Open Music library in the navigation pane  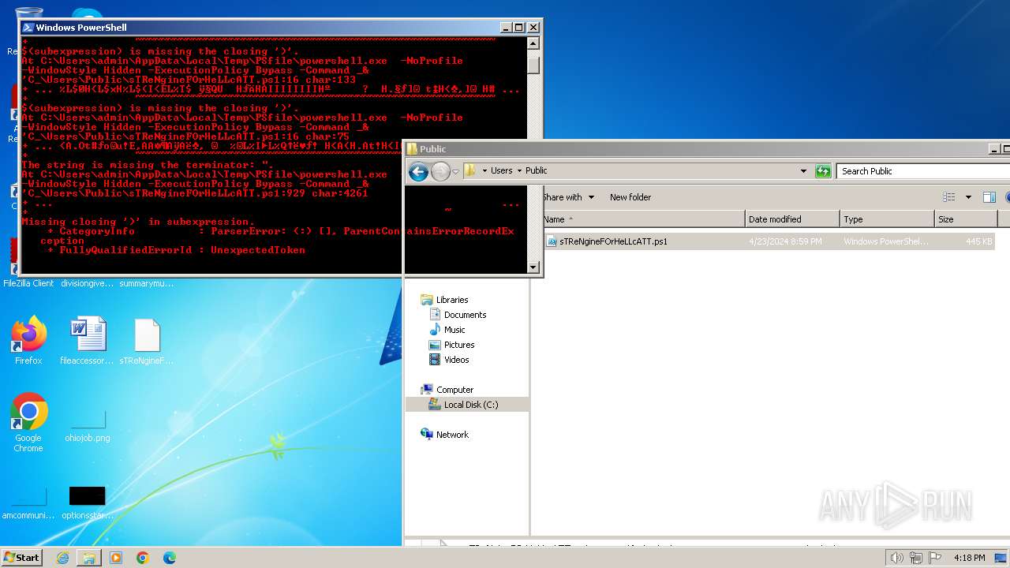(x=454, y=330)
